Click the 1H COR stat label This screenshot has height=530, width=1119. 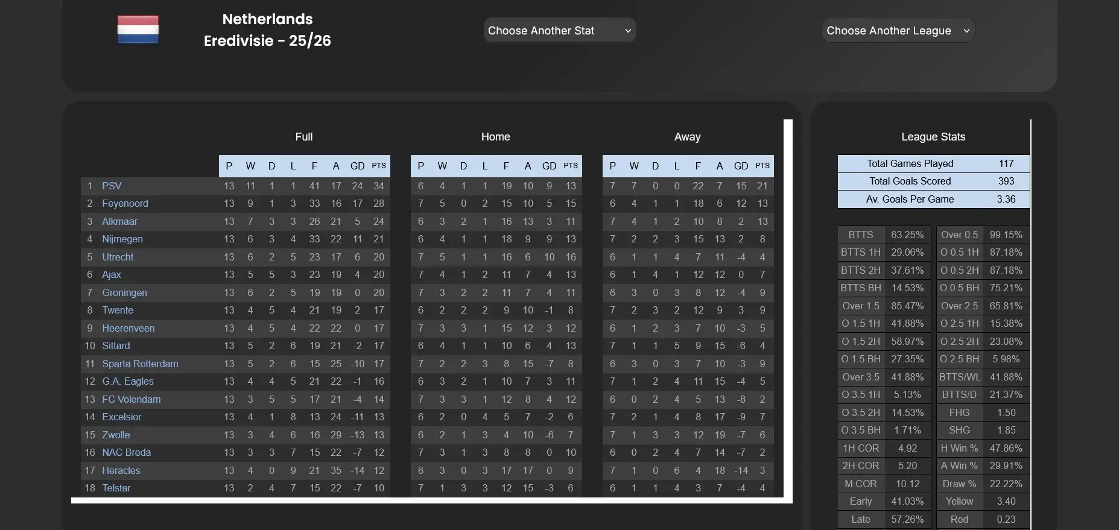(861, 448)
